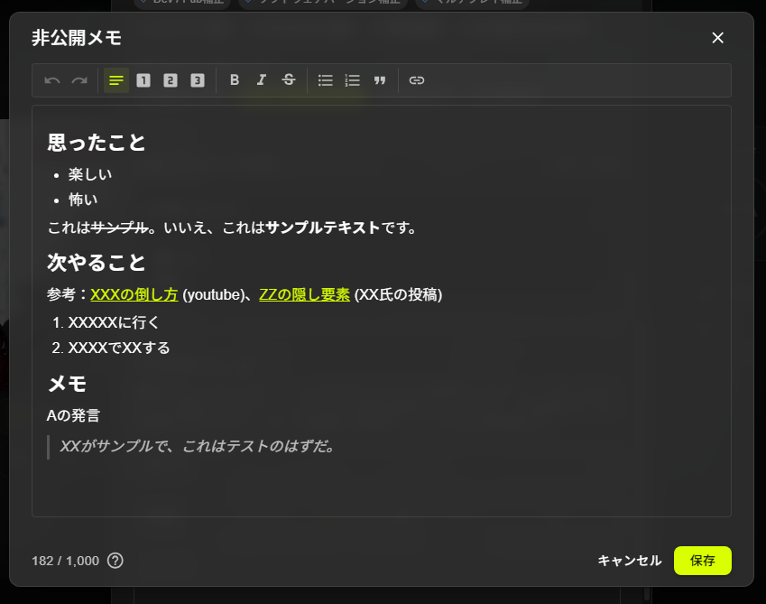Image resolution: width=766 pixels, height=604 pixels.
Task: Click the メモ heading in editor
Action: coord(67,384)
